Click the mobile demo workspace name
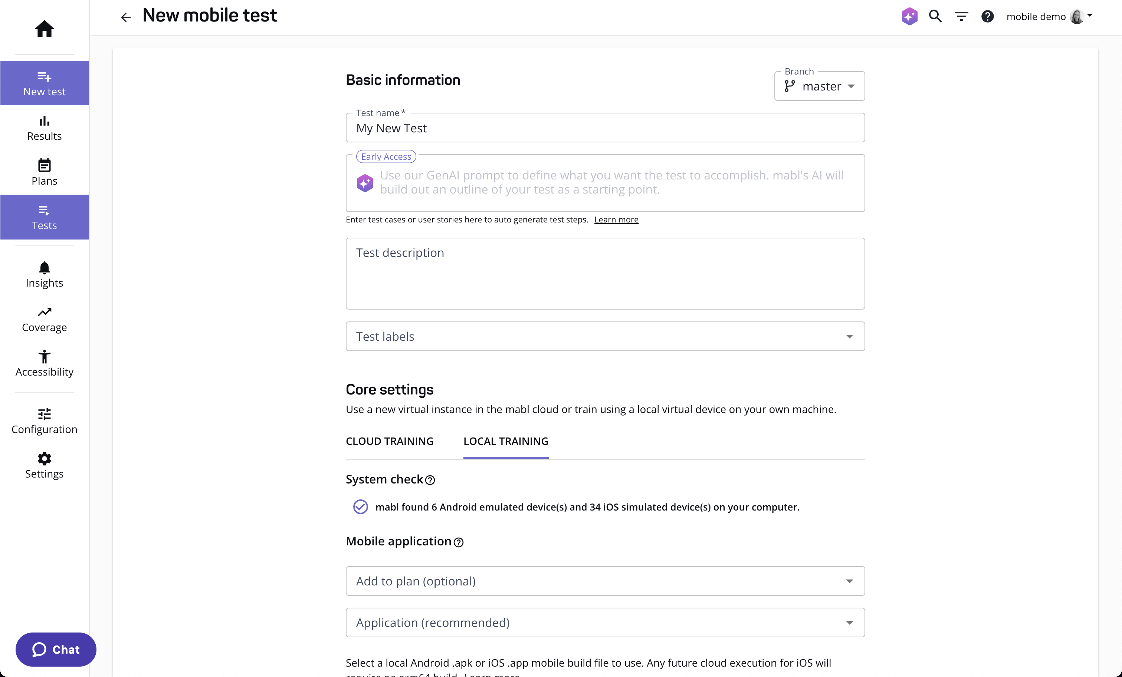 tap(1036, 16)
